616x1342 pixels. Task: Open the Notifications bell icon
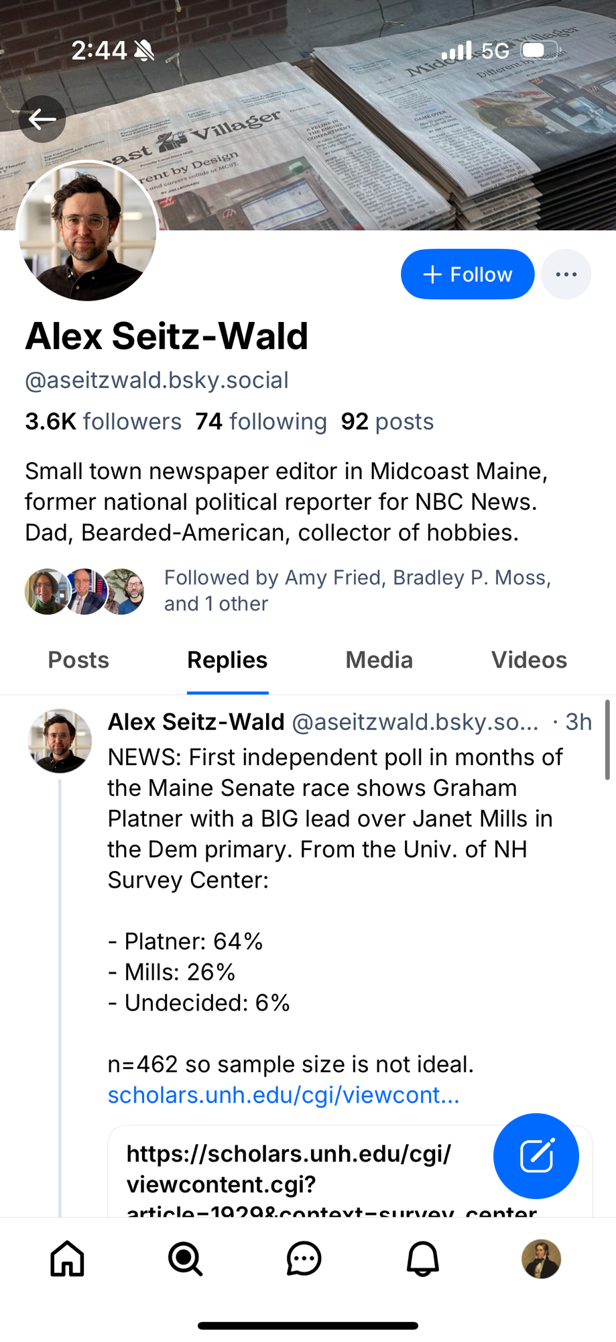pyautogui.click(x=423, y=1258)
